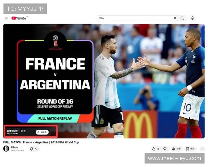Share the video using the arrow button
This screenshot has width=208, height=167.
tap(176, 149)
